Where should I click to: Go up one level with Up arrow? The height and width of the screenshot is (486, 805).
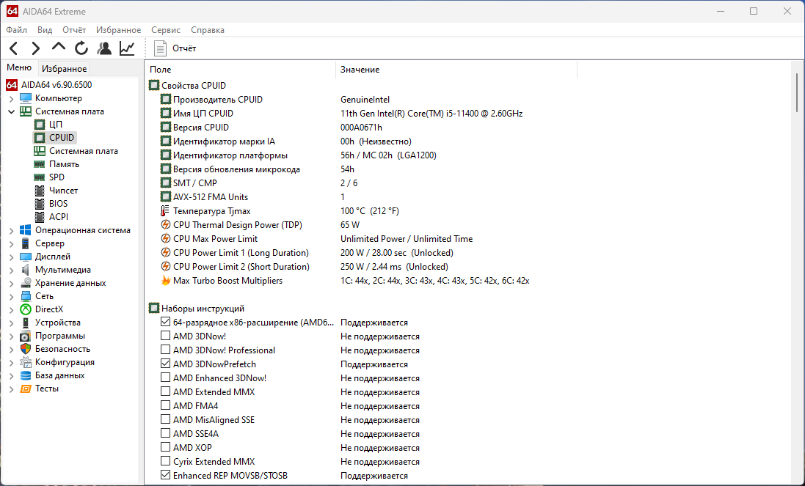coord(59,47)
